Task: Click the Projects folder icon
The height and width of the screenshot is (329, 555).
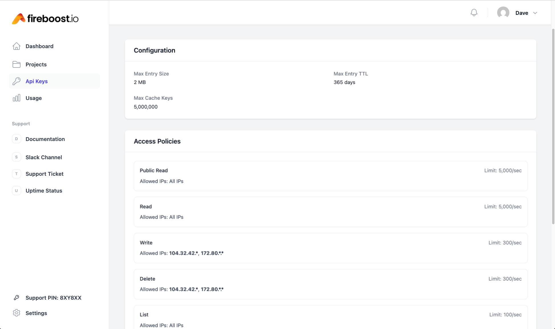Action: point(17,64)
